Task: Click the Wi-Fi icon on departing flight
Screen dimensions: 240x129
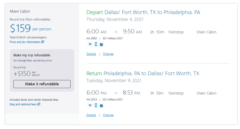Action: click(x=90, y=44)
